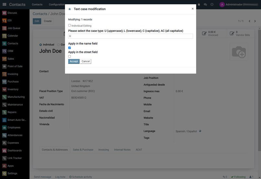This screenshot has height=179, width=261.
Task: Check Apply in the street field
Action: [70, 56]
